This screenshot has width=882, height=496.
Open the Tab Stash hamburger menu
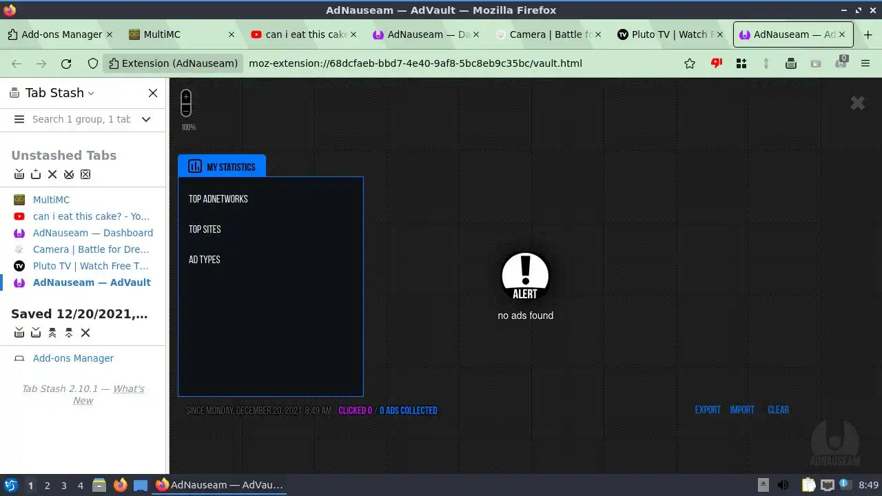[x=19, y=119]
